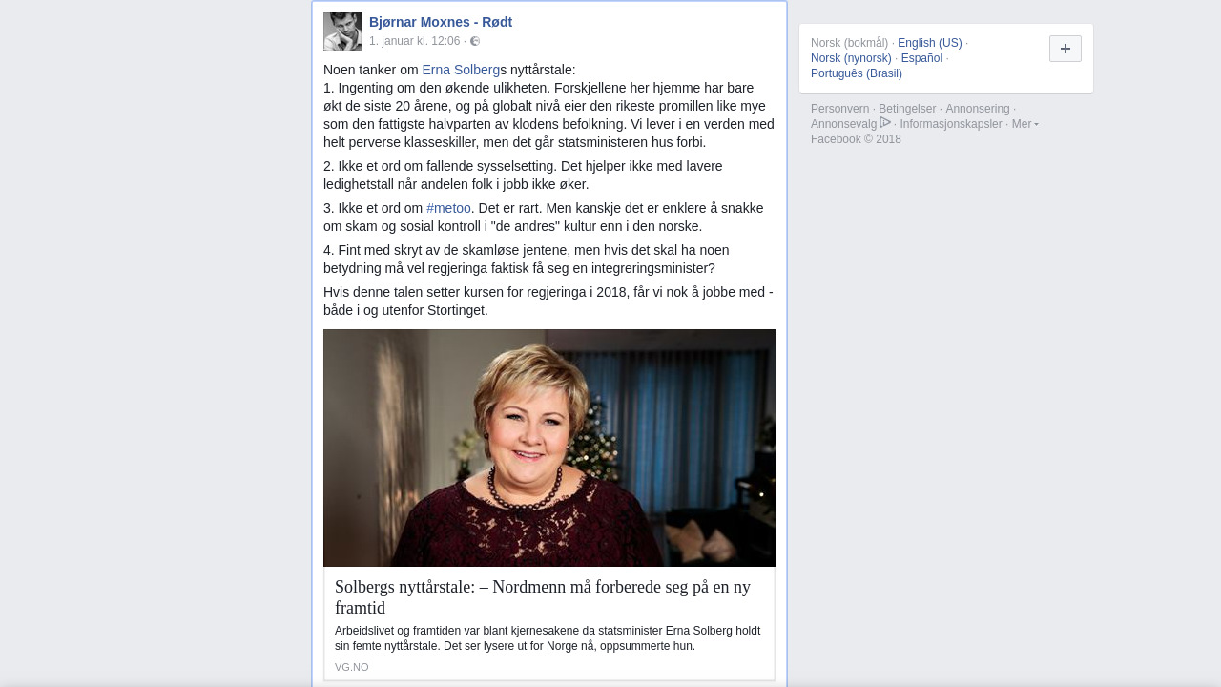Open the Erna Solberg article photo
This screenshot has height=687, width=1221.
click(549, 448)
